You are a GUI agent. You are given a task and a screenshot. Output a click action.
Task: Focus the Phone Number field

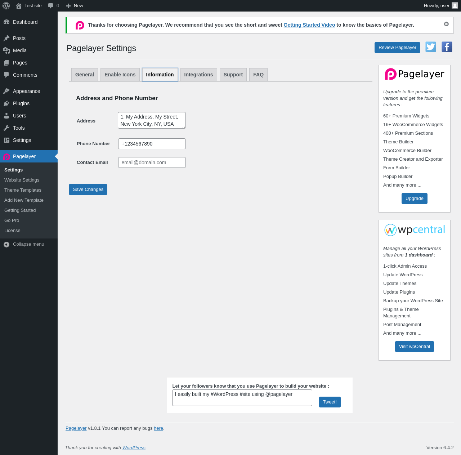pyautogui.click(x=152, y=144)
